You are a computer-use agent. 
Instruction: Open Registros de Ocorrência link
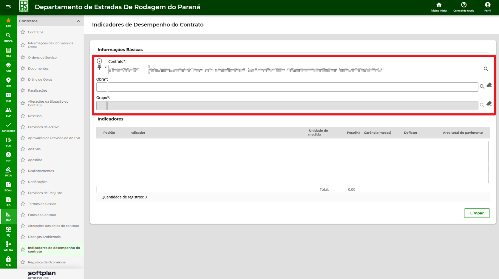[47, 262]
